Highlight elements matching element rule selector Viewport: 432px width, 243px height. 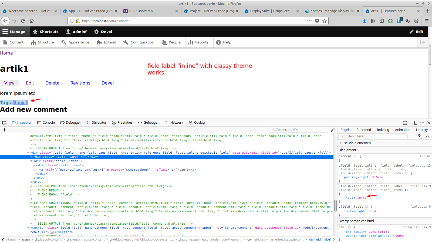coord(355,156)
